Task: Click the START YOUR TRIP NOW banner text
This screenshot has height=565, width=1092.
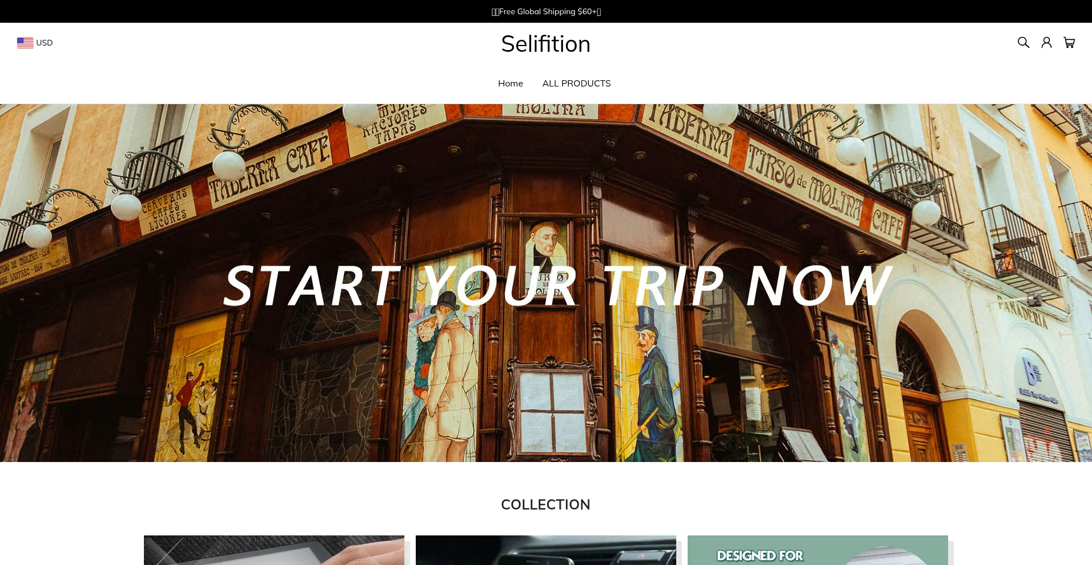Action: pos(557,286)
